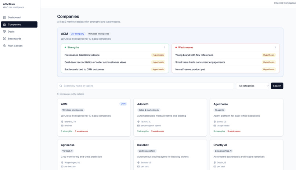Click the Our company badge
The width and height of the screenshot is (296, 170).
pyautogui.click(x=77, y=34)
